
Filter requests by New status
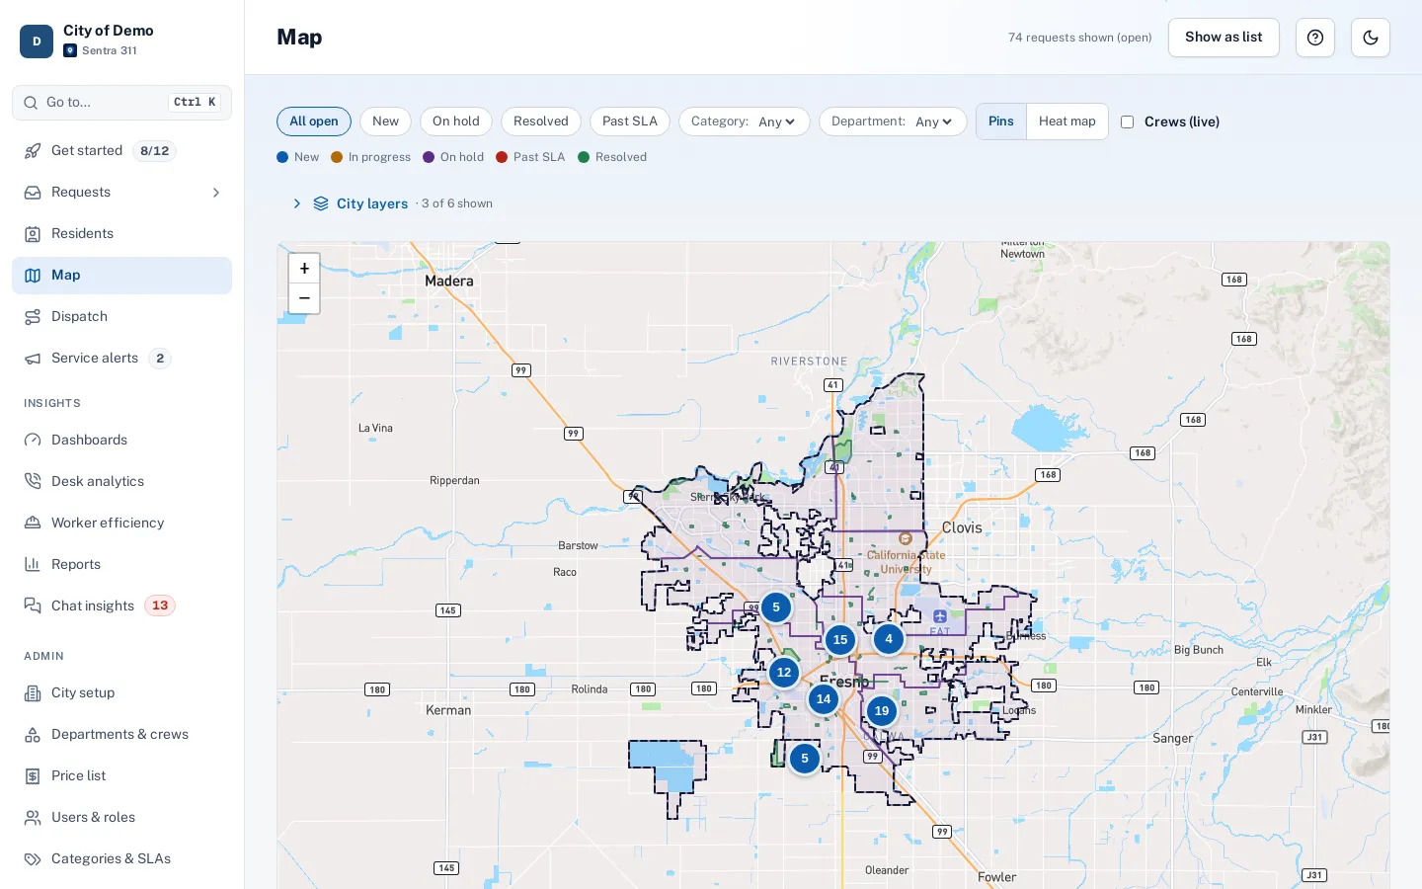point(385,121)
